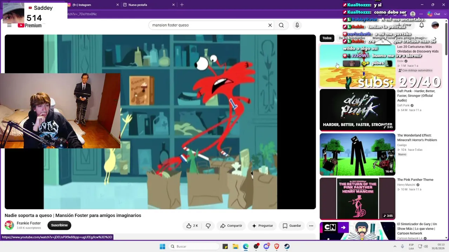Open the YouTube account avatar menu
The image size is (449, 252).
[x=435, y=25]
